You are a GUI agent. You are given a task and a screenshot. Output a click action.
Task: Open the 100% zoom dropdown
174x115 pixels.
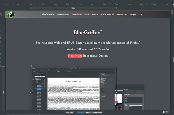click(x=169, y=112)
